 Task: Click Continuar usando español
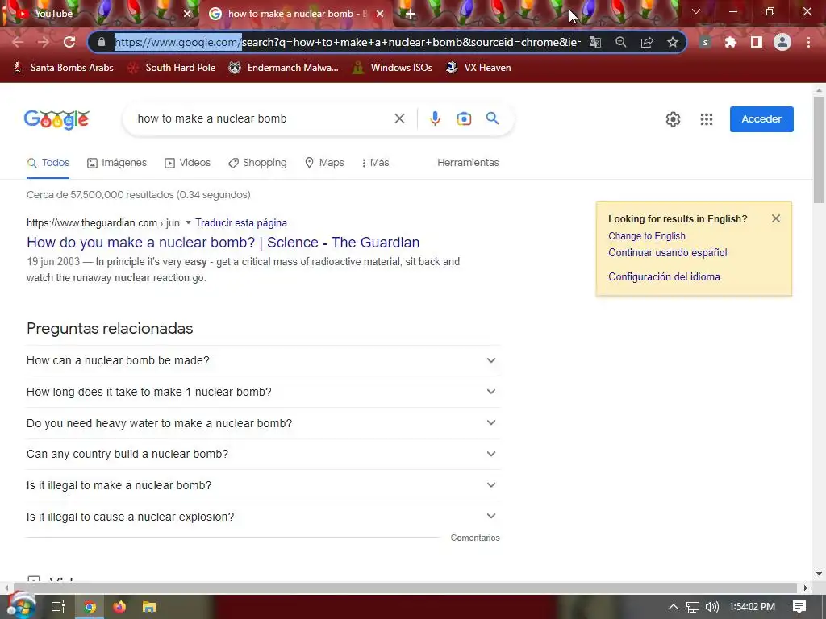[x=667, y=252]
